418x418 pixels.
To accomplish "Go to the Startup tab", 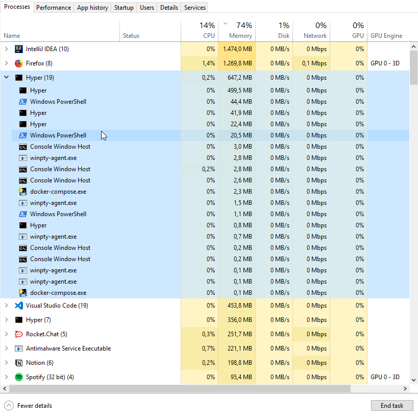I will pyautogui.click(x=124, y=8).
